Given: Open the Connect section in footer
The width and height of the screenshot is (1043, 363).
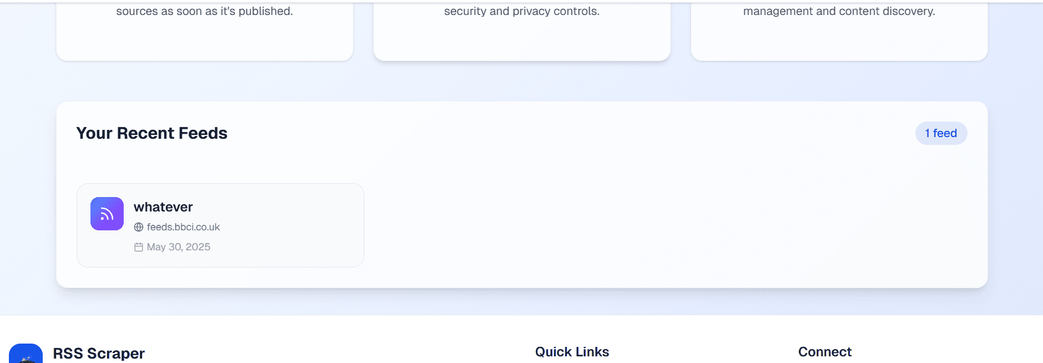Looking at the screenshot, I should [825, 351].
